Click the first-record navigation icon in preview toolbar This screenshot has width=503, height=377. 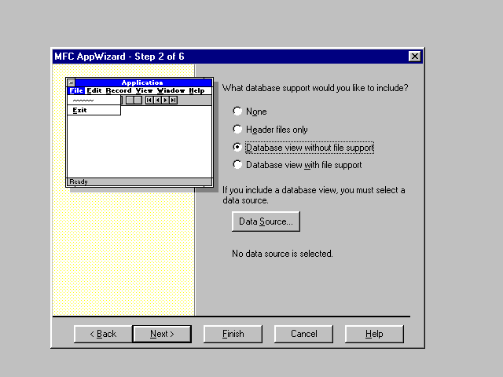[x=149, y=100]
